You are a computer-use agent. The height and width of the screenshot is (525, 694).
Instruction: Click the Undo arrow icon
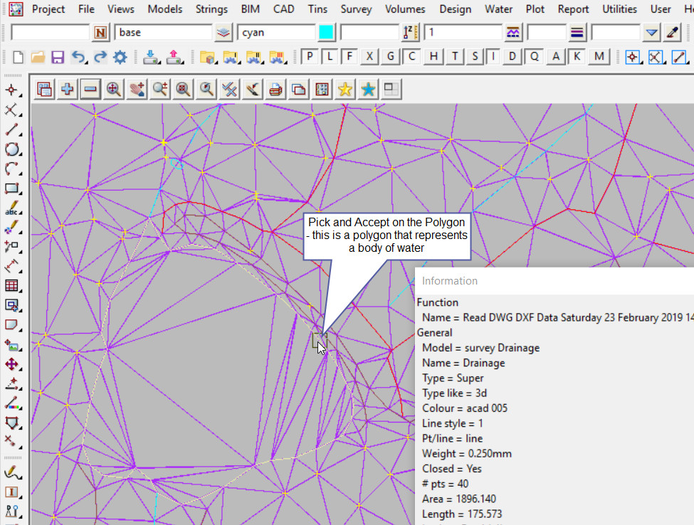click(79, 58)
